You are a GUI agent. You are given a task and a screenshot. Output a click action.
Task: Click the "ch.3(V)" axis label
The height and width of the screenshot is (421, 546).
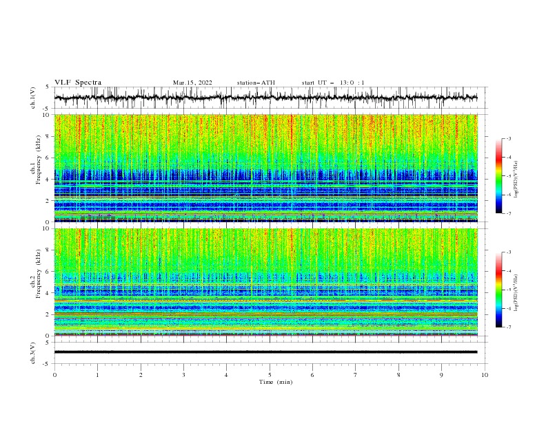click(x=32, y=353)
